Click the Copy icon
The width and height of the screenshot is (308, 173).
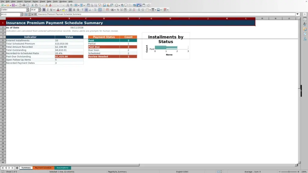(x=36, y=5)
